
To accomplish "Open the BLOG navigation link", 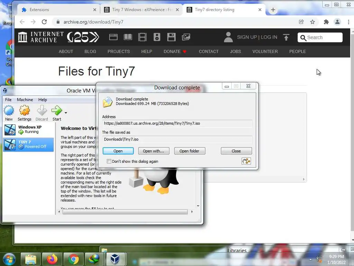I will [x=90, y=52].
